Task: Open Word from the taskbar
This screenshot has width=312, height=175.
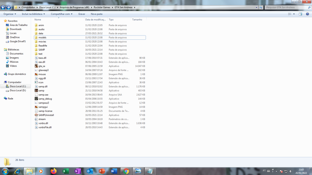Action: coord(114,171)
